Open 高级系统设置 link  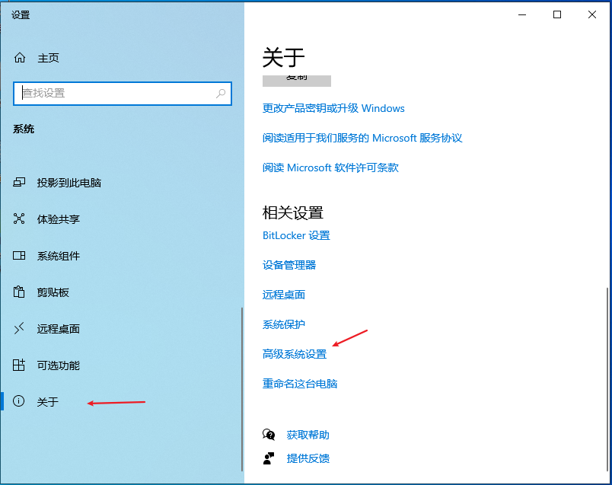(295, 354)
